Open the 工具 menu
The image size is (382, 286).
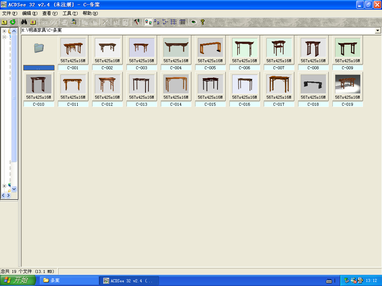[x=70, y=13]
